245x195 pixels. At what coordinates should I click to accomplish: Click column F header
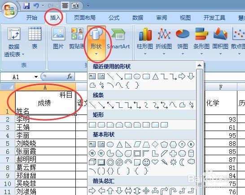221,87
